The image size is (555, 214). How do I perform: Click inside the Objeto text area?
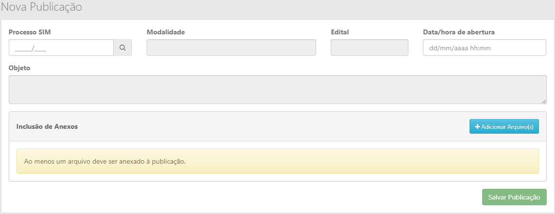click(x=277, y=90)
